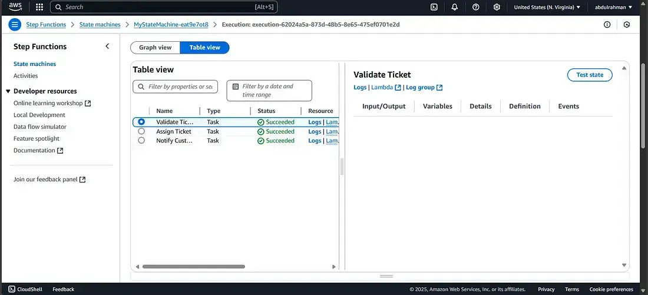Launch CloudShell from the top bar icon
The width and height of the screenshot is (648, 295).
click(434, 7)
